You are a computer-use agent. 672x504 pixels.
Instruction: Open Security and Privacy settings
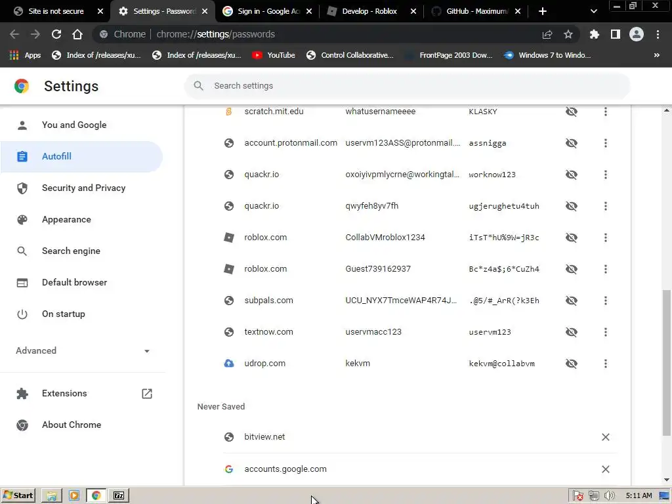point(81,188)
